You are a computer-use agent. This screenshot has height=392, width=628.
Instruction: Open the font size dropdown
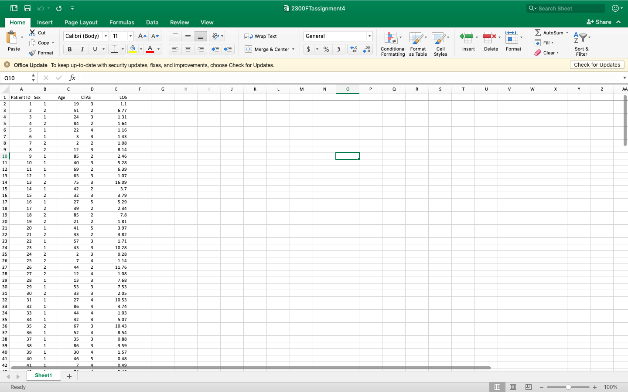point(130,36)
